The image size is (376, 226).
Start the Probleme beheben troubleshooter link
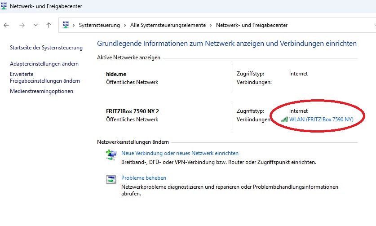144,178
